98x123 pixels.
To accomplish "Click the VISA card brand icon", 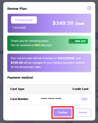I will click(x=84, y=99).
